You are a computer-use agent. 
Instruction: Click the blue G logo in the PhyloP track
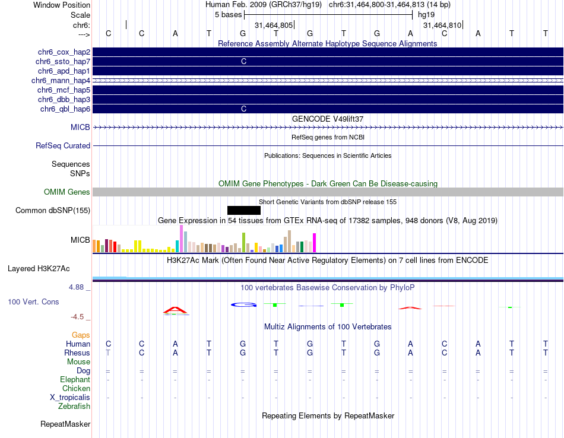[x=243, y=305]
